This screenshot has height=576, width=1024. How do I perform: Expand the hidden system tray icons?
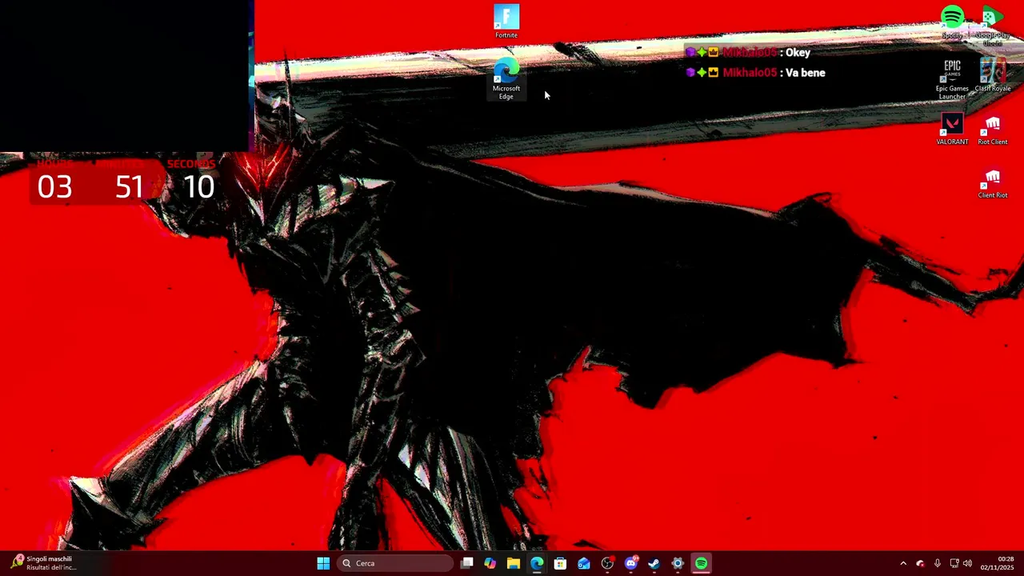pos(903,563)
